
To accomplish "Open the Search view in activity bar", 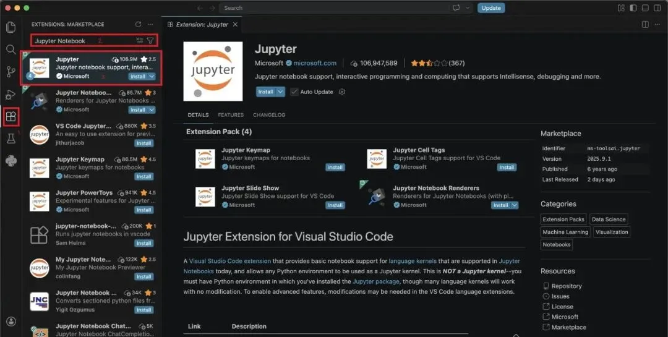I will click(x=11, y=49).
